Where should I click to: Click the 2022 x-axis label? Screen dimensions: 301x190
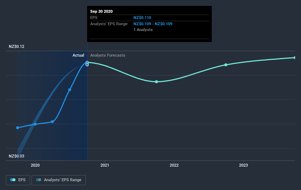[x=174, y=165]
